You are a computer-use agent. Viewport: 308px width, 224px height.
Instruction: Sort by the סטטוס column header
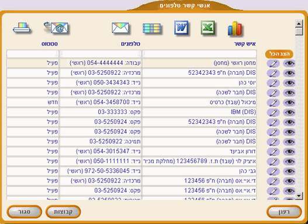pyautogui.click(x=50, y=44)
